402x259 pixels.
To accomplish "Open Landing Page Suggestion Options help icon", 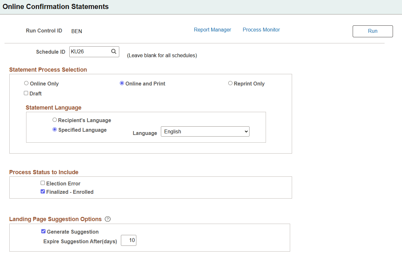I will [x=108, y=219].
